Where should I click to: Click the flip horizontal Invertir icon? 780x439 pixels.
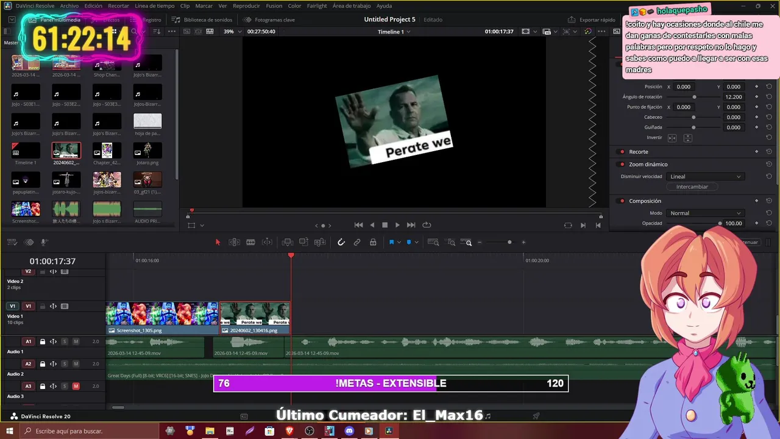pyautogui.click(x=672, y=138)
